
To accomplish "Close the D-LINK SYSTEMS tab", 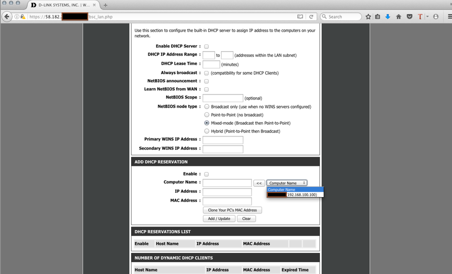I will tap(94, 5).
